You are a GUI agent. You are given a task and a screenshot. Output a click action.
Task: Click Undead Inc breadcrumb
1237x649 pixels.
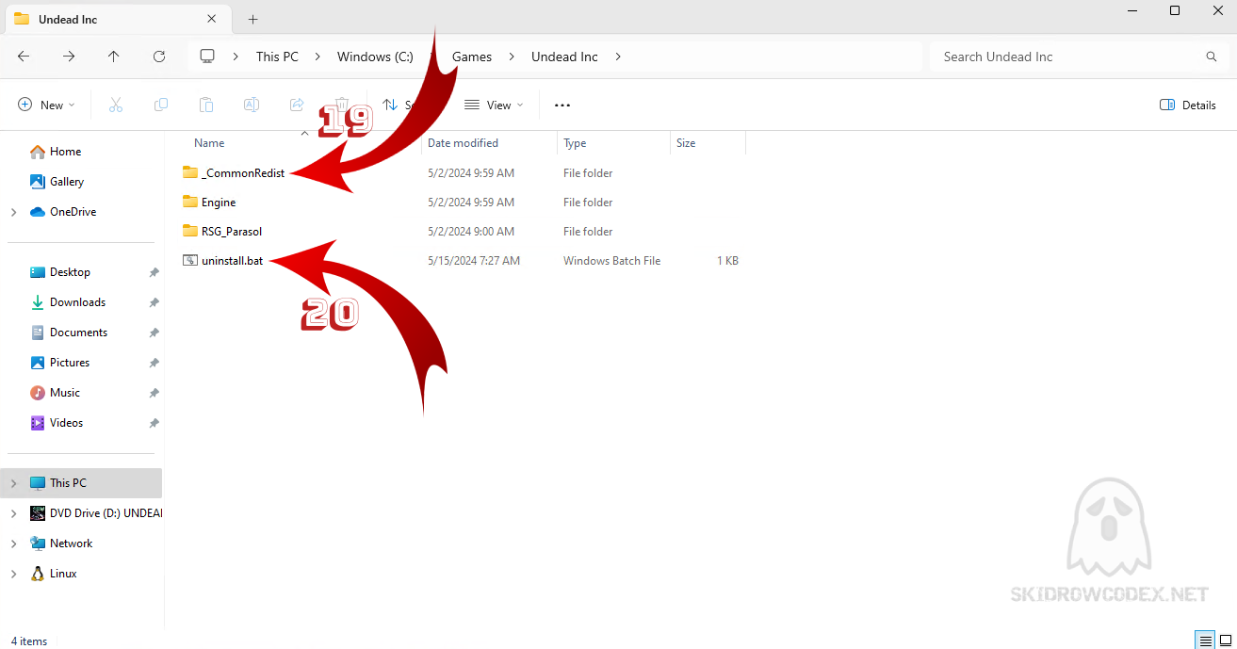click(x=564, y=57)
